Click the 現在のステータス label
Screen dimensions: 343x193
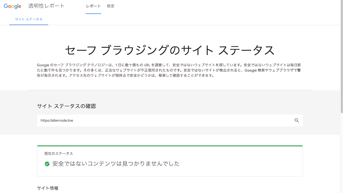59,154
